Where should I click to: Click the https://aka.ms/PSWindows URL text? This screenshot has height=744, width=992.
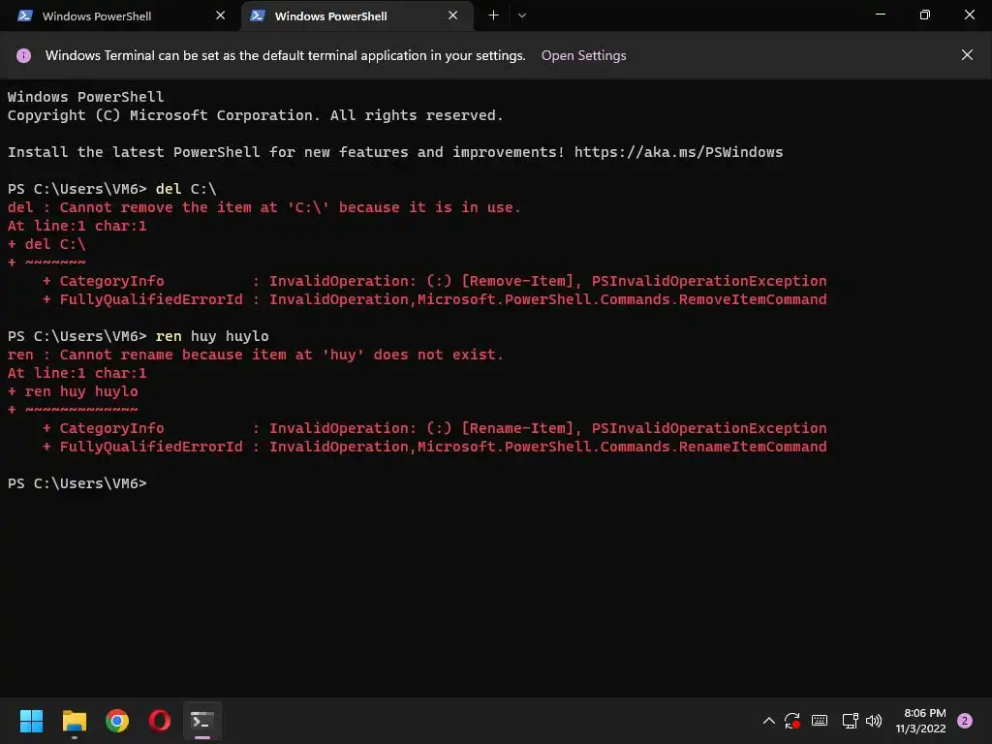pos(678,152)
